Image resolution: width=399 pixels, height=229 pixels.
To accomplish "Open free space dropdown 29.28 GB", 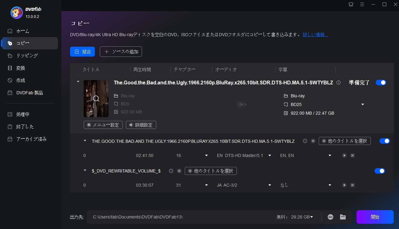I will click(312, 217).
